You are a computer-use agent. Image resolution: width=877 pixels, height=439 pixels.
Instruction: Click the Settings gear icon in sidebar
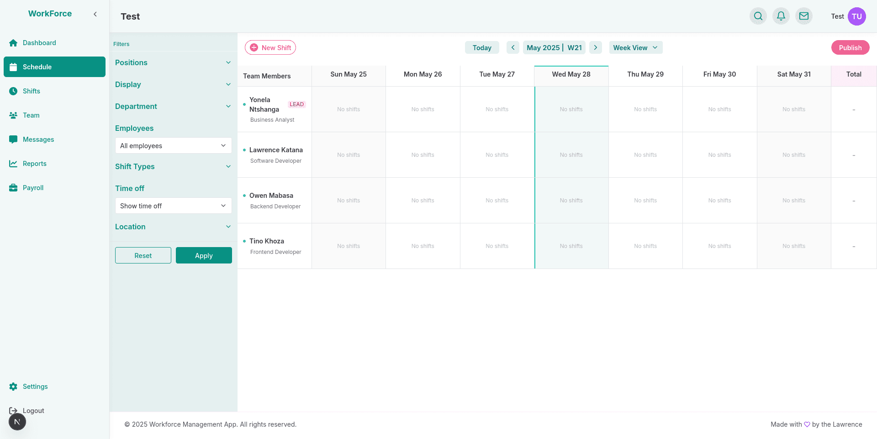13,386
